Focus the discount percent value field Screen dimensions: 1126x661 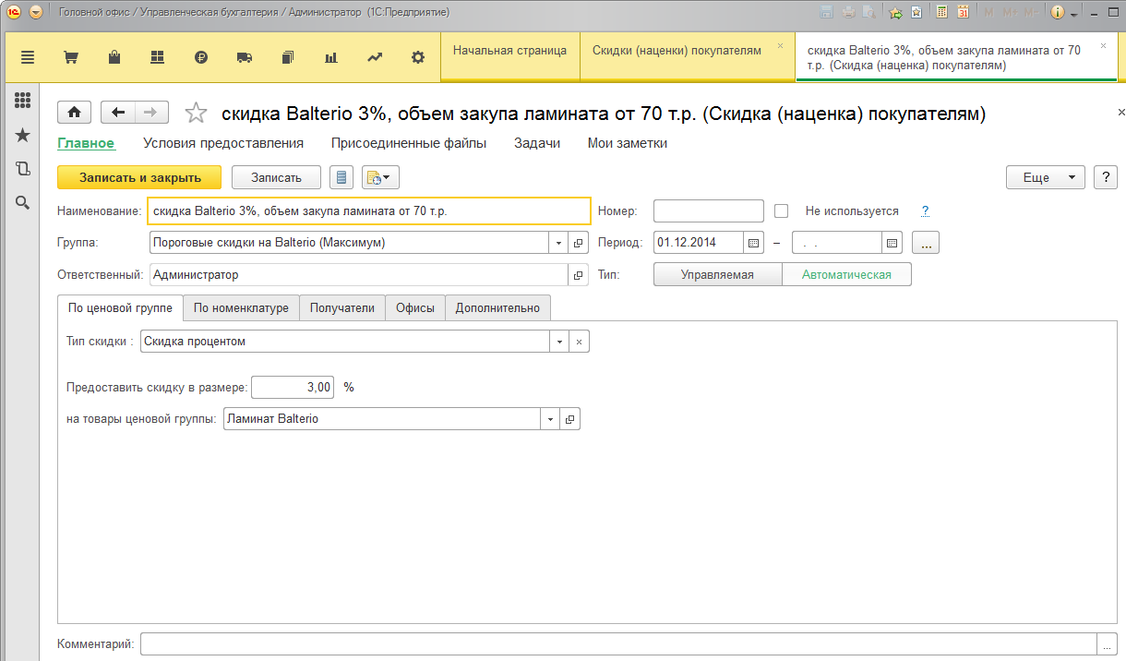pos(293,388)
